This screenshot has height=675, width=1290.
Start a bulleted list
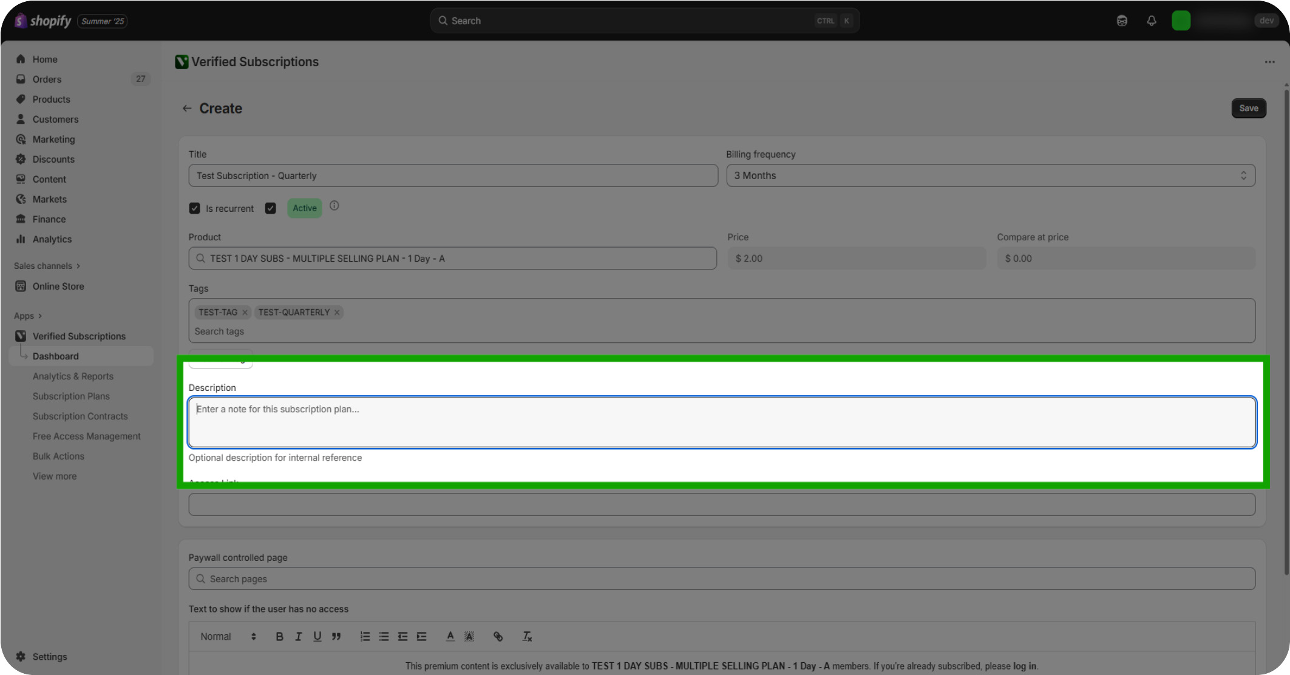pyautogui.click(x=384, y=636)
